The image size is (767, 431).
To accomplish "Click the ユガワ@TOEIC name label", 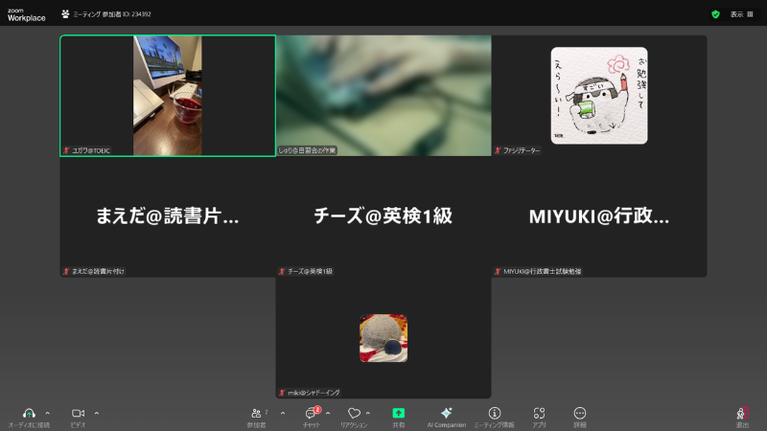I will pyautogui.click(x=91, y=150).
